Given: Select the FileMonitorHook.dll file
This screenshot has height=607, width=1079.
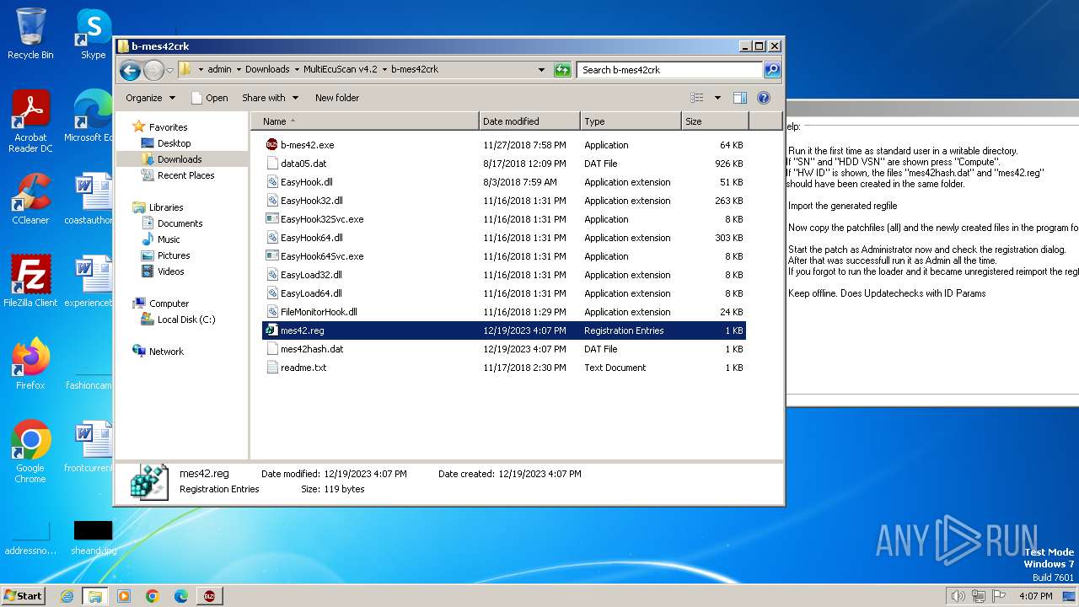Looking at the screenshot, I should click(504, 312).
